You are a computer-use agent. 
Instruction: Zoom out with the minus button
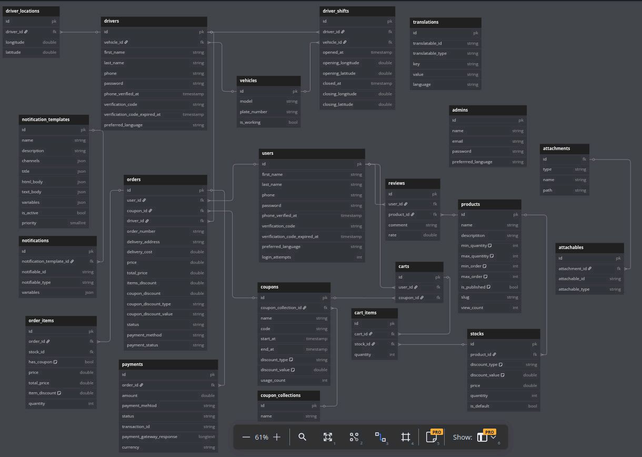tap(246, 437)
